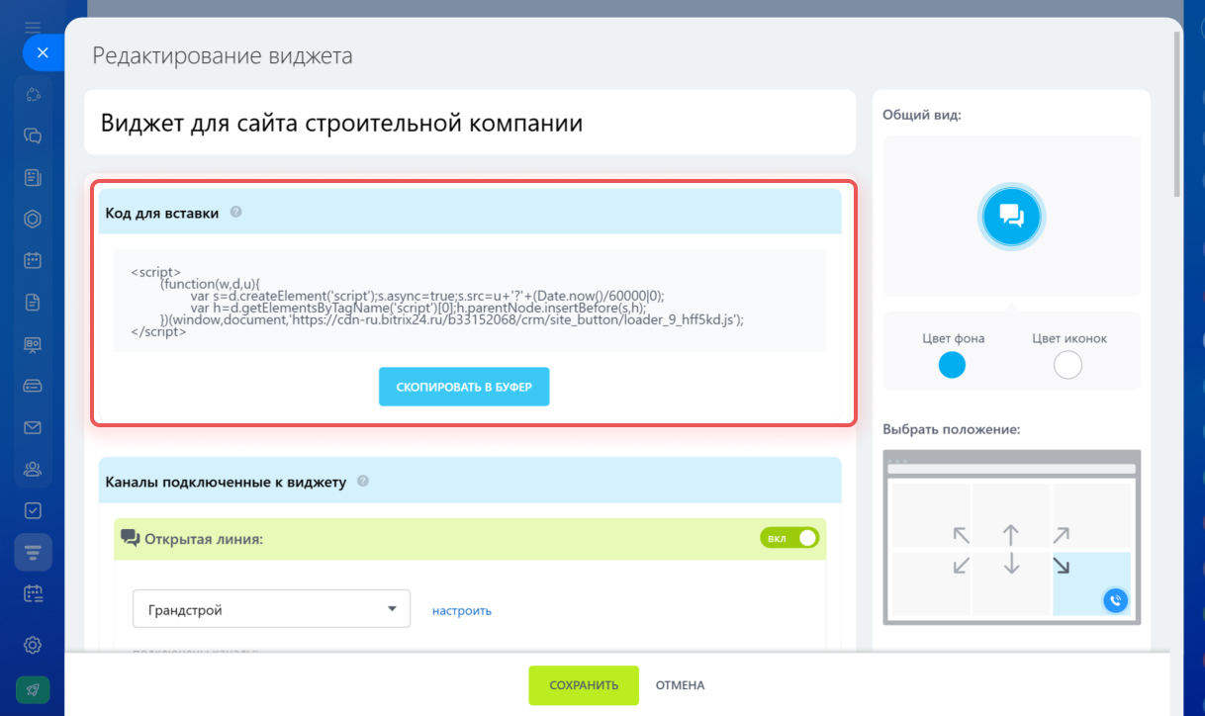This screenshot has width=1205, height=716.
Task: Click the green rocket icon in the sidebar
Action: [x=33, y=689]
